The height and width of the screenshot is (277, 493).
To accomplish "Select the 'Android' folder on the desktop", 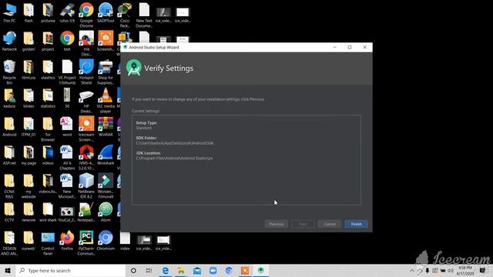I will (9, 127).
